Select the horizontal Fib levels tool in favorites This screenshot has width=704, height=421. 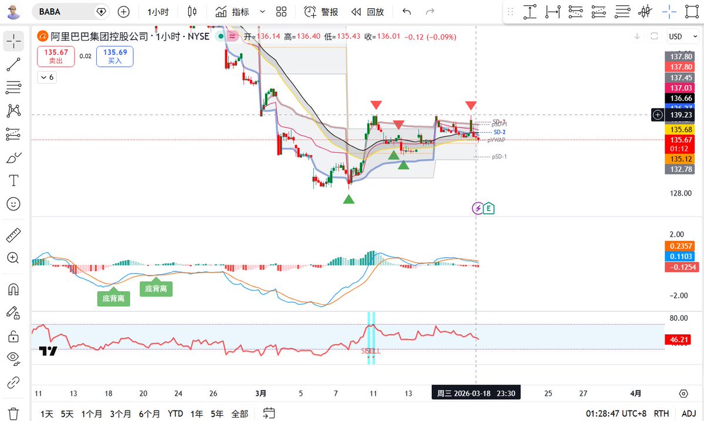(x=622, y=12)
